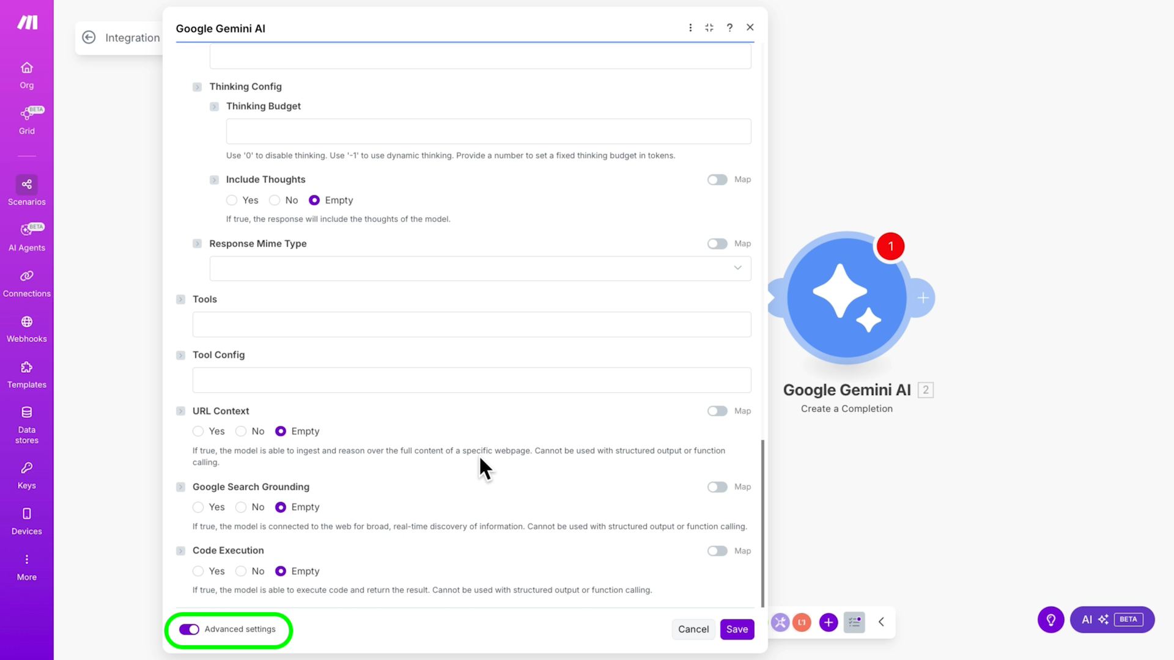The width and height of the screenshot is (1174, 660).
Task: Open Webhooks in sidebar
Action: 27,329
